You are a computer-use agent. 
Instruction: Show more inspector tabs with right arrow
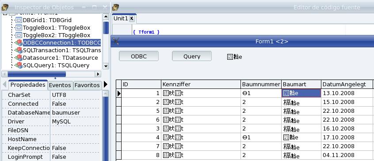106,84
